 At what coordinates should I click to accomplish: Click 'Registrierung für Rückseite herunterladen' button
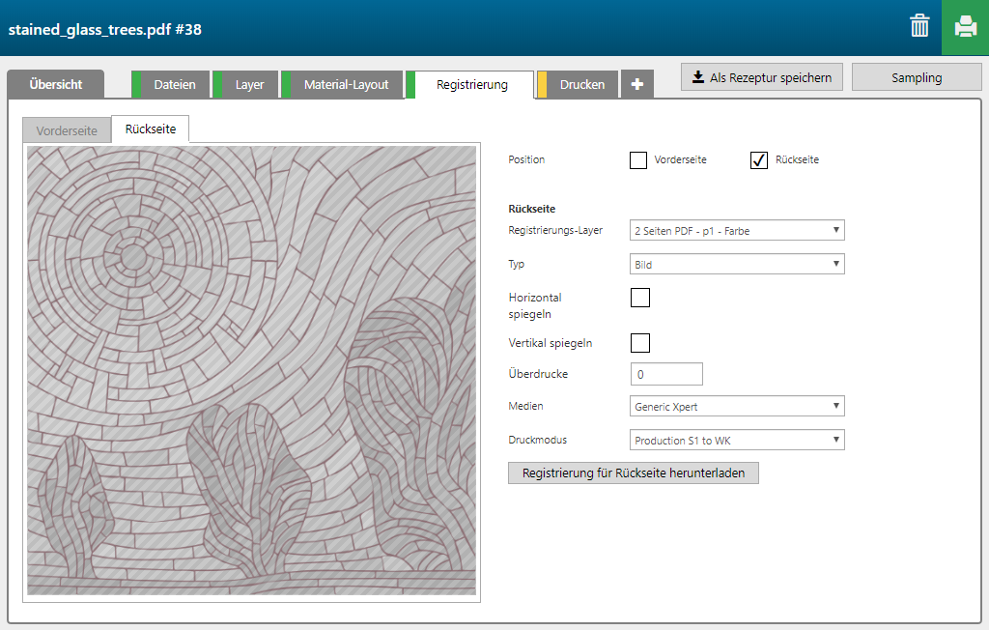tap(633, 473)
